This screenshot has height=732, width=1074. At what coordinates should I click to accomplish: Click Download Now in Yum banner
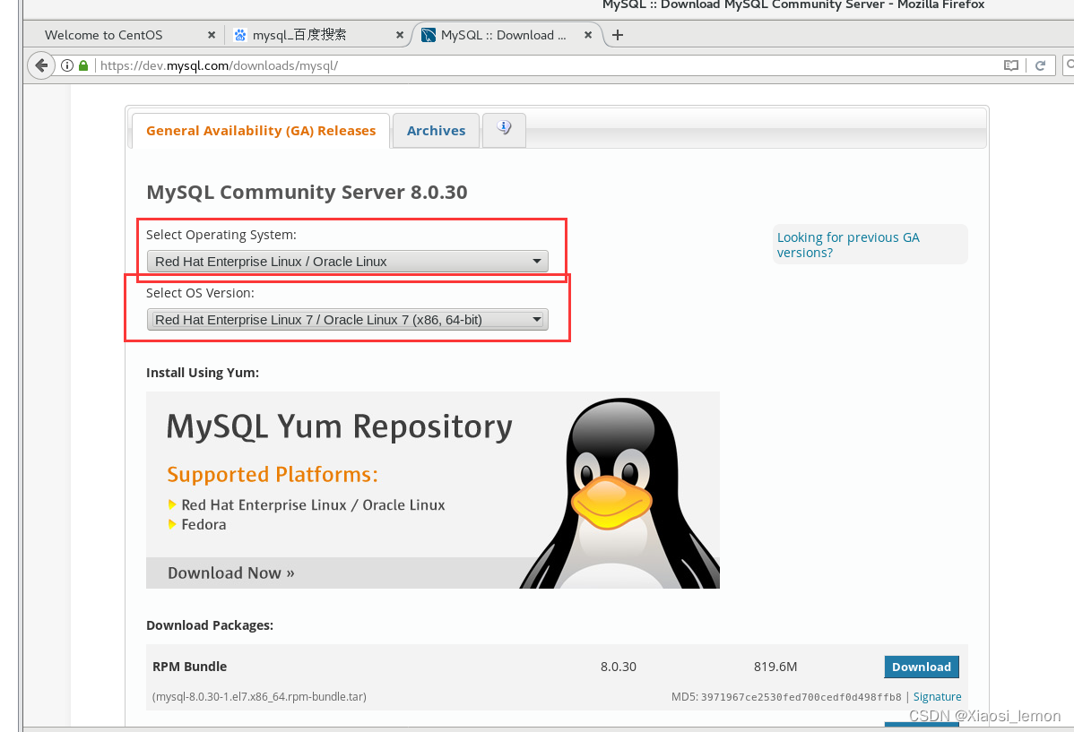[230, 573]
